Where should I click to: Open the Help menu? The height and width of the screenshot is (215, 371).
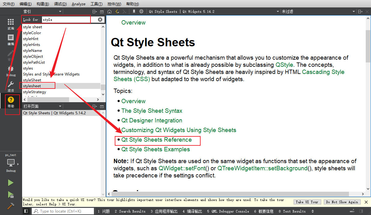(132, 4)
